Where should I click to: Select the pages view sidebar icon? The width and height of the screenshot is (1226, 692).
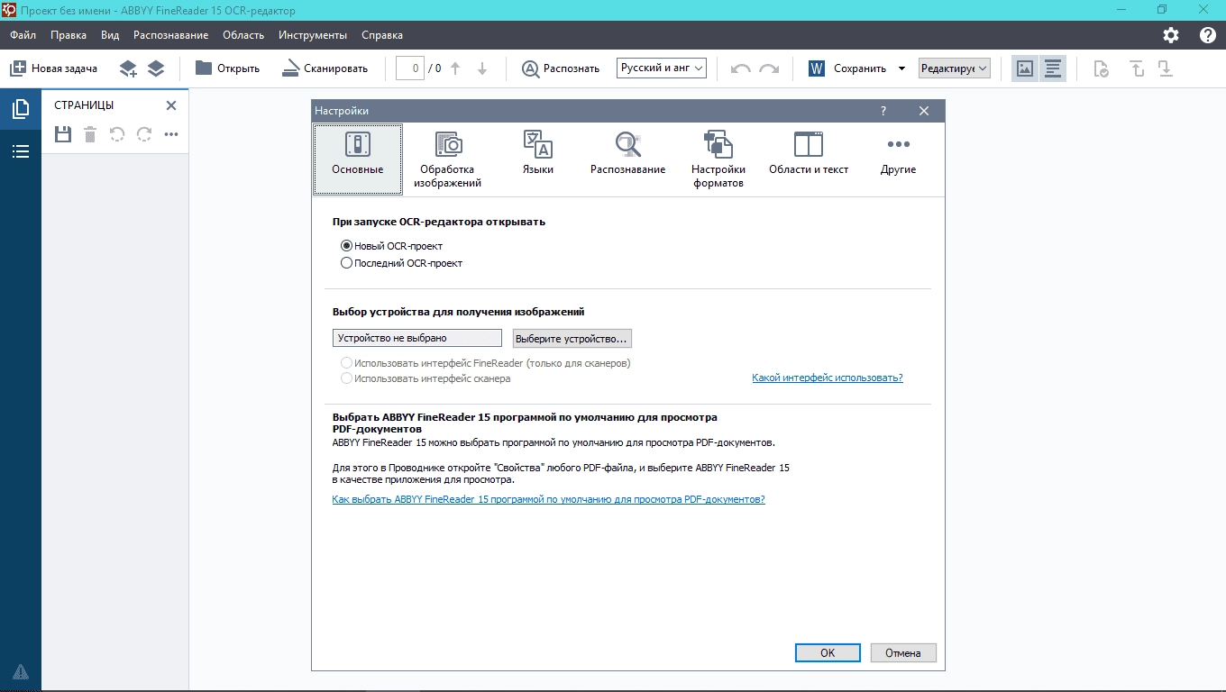(21, 110)
